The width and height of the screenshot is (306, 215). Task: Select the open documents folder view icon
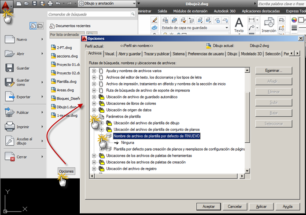(40, 26)
